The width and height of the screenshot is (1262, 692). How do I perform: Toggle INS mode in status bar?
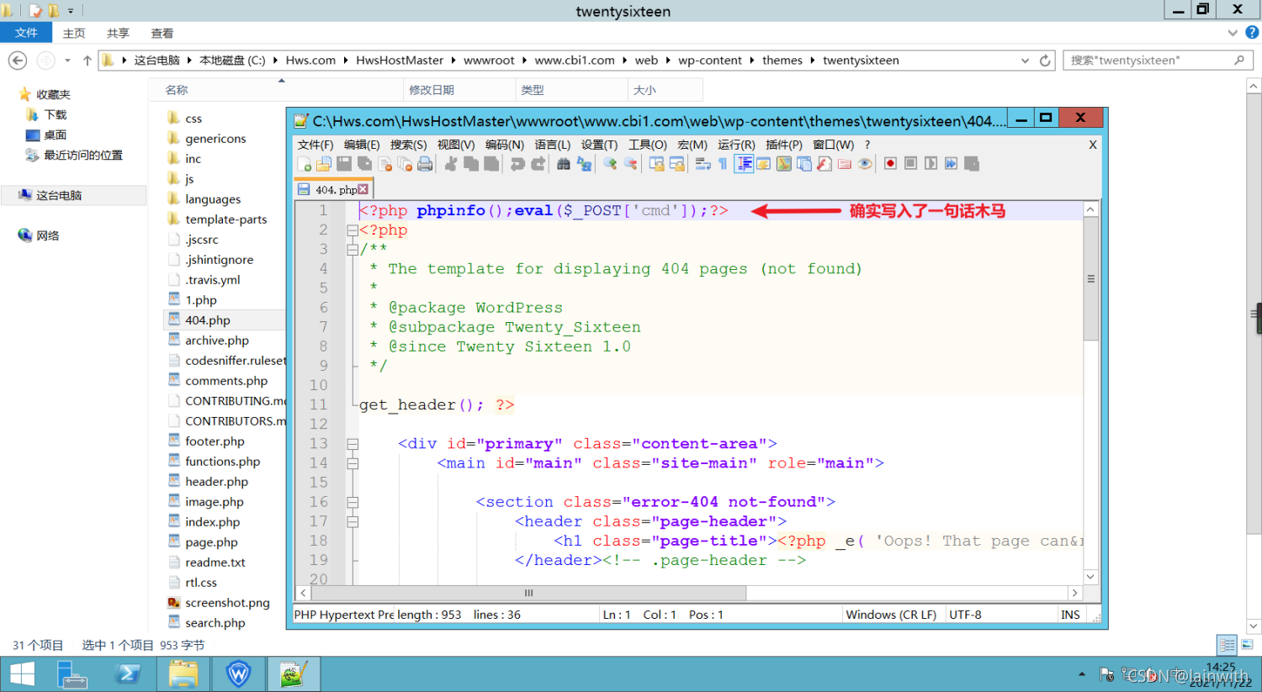(x=1070, y=615)
